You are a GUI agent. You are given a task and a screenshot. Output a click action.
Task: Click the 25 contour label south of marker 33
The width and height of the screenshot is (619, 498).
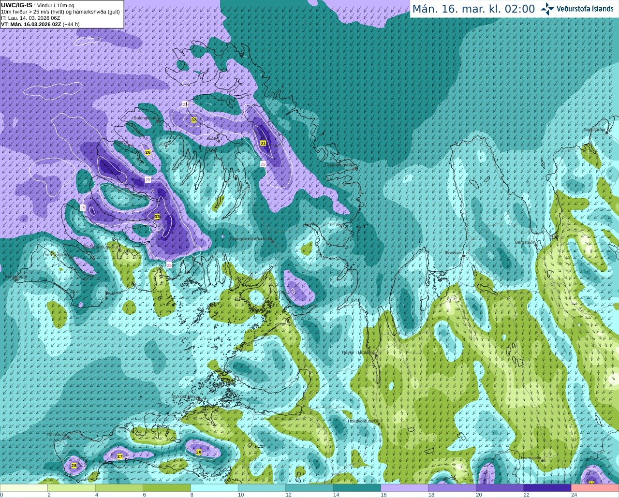pos(169,265)
